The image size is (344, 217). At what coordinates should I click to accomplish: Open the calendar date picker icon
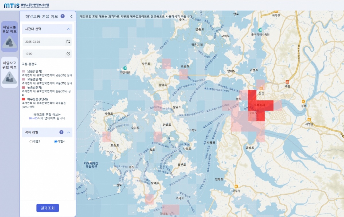(x=68, y=42)
